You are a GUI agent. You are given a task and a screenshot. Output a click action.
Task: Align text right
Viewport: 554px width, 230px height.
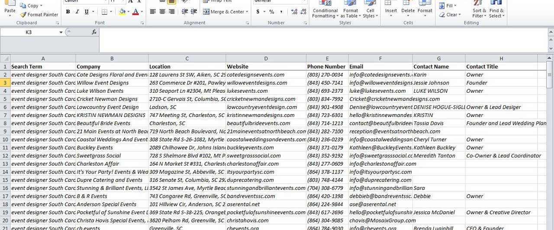(172, 12)
